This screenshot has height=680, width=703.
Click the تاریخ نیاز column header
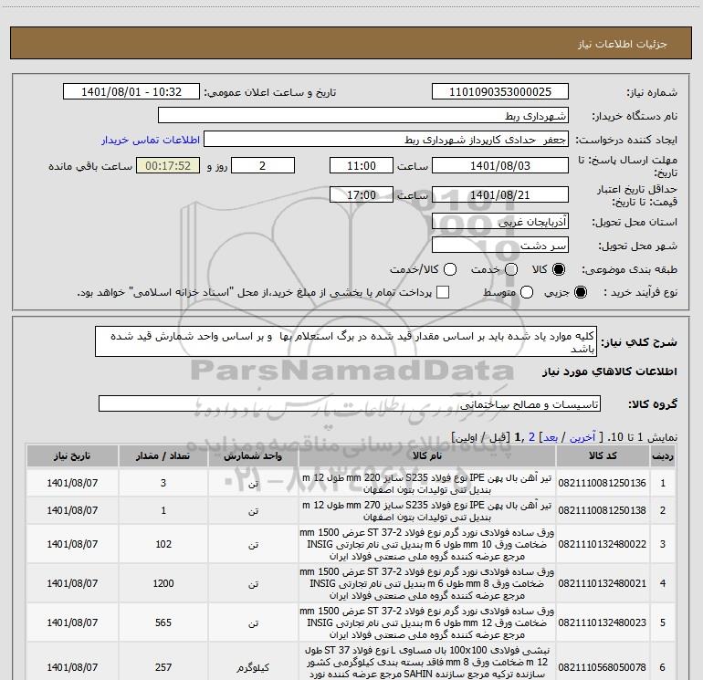[72, 456]
